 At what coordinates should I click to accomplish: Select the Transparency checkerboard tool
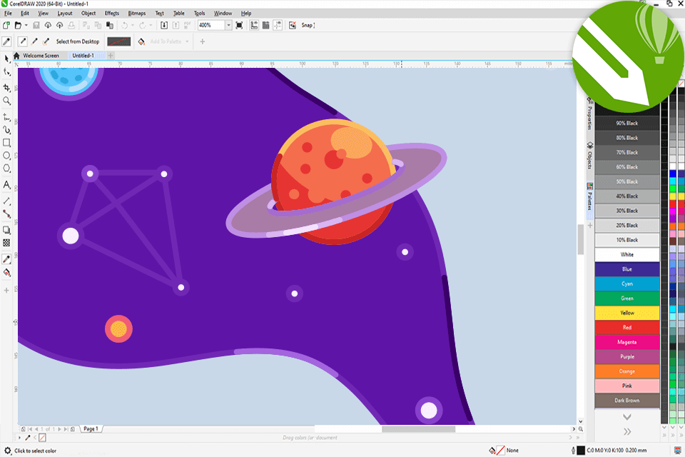pyautogui.click(x=6, y=243)
